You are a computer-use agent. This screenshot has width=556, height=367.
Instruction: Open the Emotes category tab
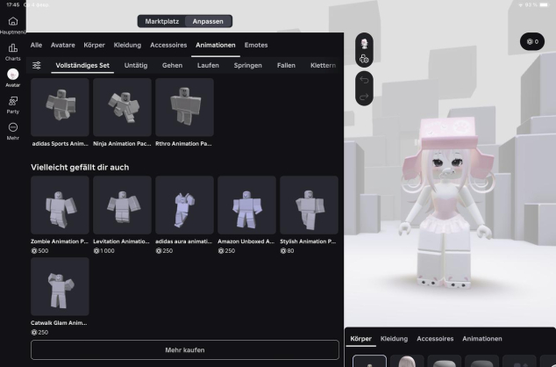click(256, 45)
